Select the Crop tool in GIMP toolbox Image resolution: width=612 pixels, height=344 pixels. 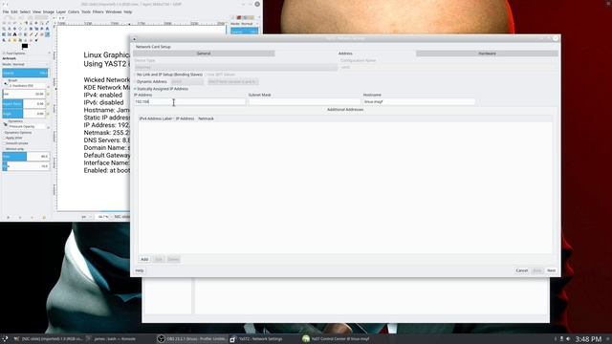tap(26, 29)
